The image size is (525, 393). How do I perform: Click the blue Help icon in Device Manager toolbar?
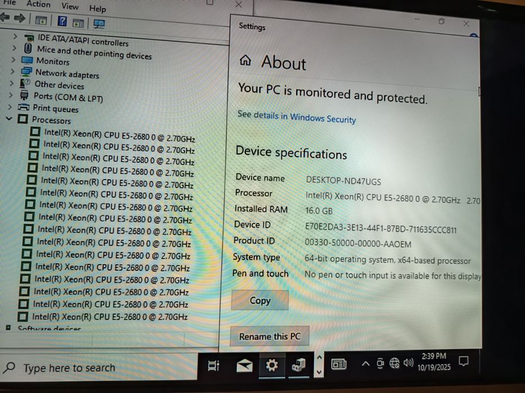coord(62,21)
